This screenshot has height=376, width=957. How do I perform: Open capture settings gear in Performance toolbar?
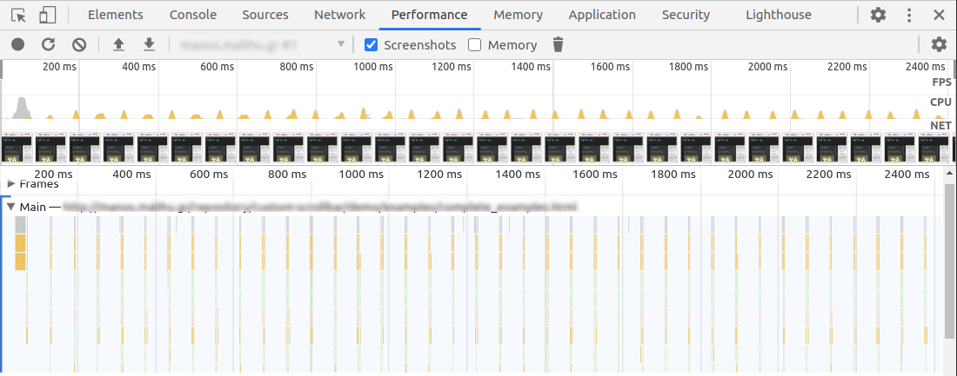tap(938, 44)
